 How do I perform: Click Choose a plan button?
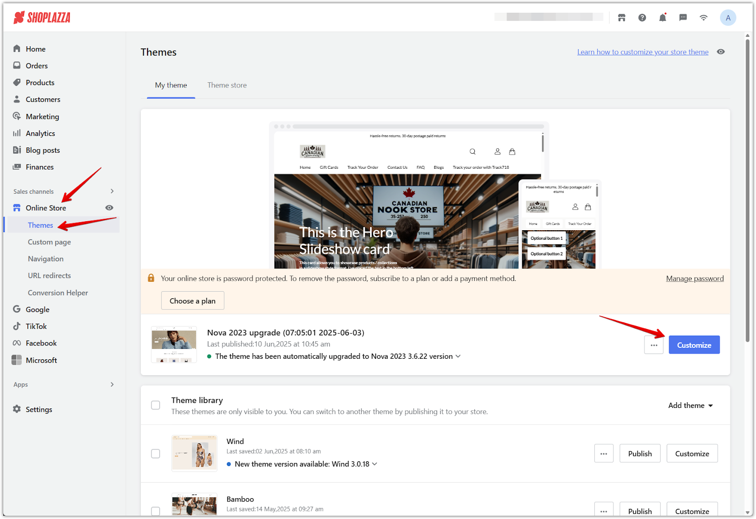point(192,301)
